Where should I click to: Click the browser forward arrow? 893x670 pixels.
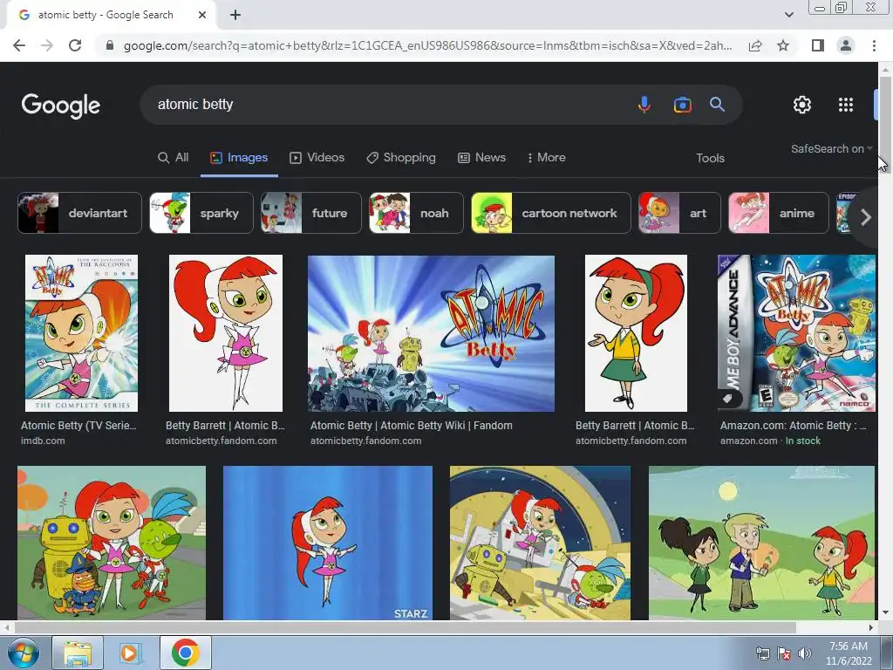(47, 45)
